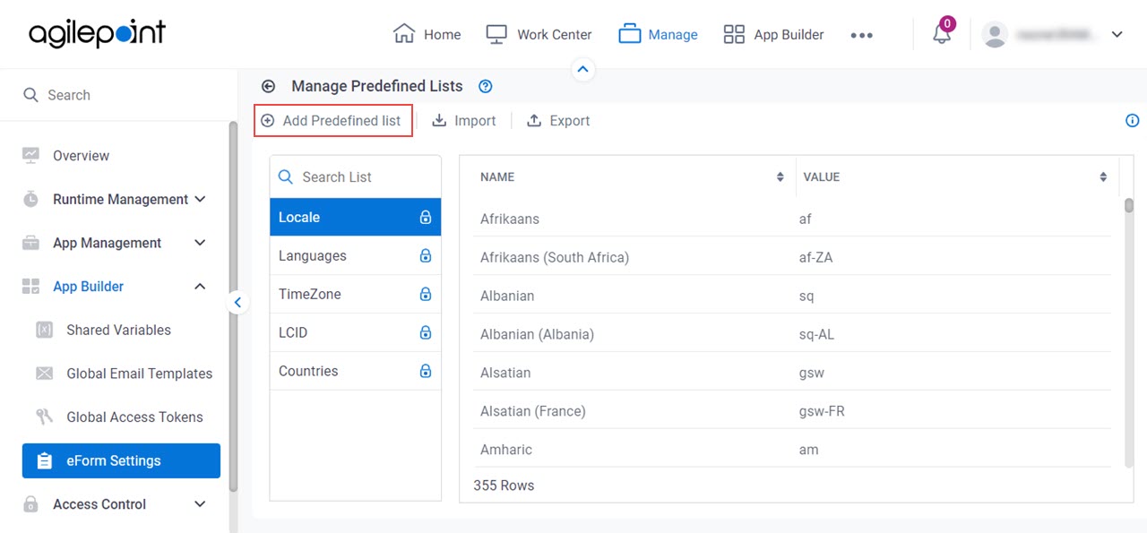Viewport: 1147px width, 533px height.
Task: Click the lock icon beside Countries
Action: click(426, 371)
